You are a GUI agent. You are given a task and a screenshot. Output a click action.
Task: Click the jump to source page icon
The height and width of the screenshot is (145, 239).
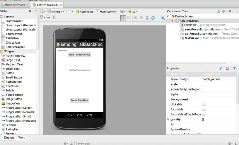click(147, 18)
